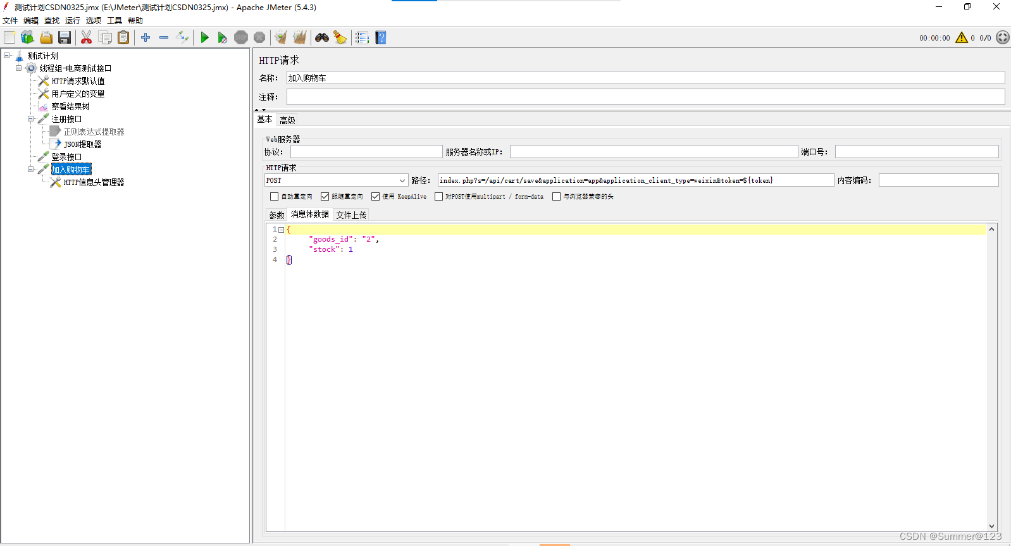The height and width of the screenshot is (546, 1011).
Task: Open the 文件 menu
Action: tap(10, 21)
